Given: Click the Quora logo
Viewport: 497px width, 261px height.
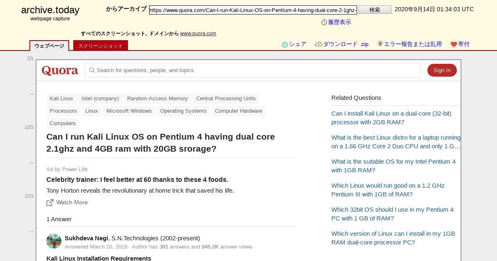Looking at the screenshot, I should tap(60, 70).
